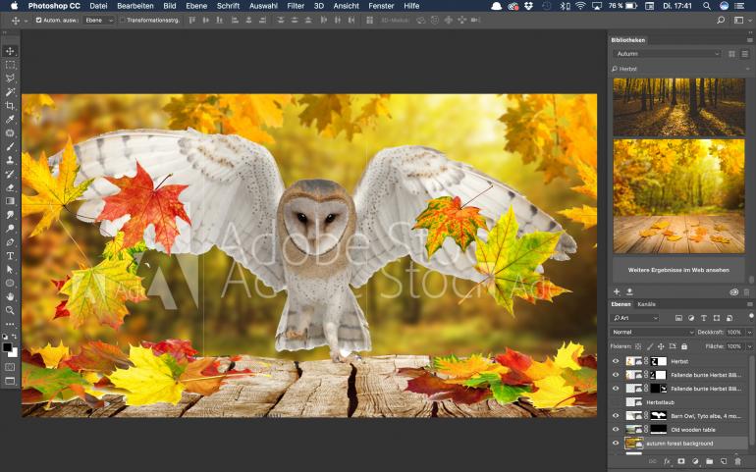Open the search icon in options bar
Viewport: 756px width, 472px height.
(721, 20)
